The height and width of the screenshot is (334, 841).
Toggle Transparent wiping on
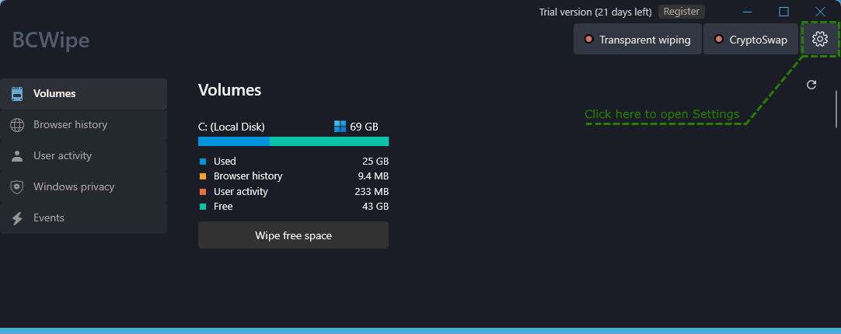[x=637, y=39]
